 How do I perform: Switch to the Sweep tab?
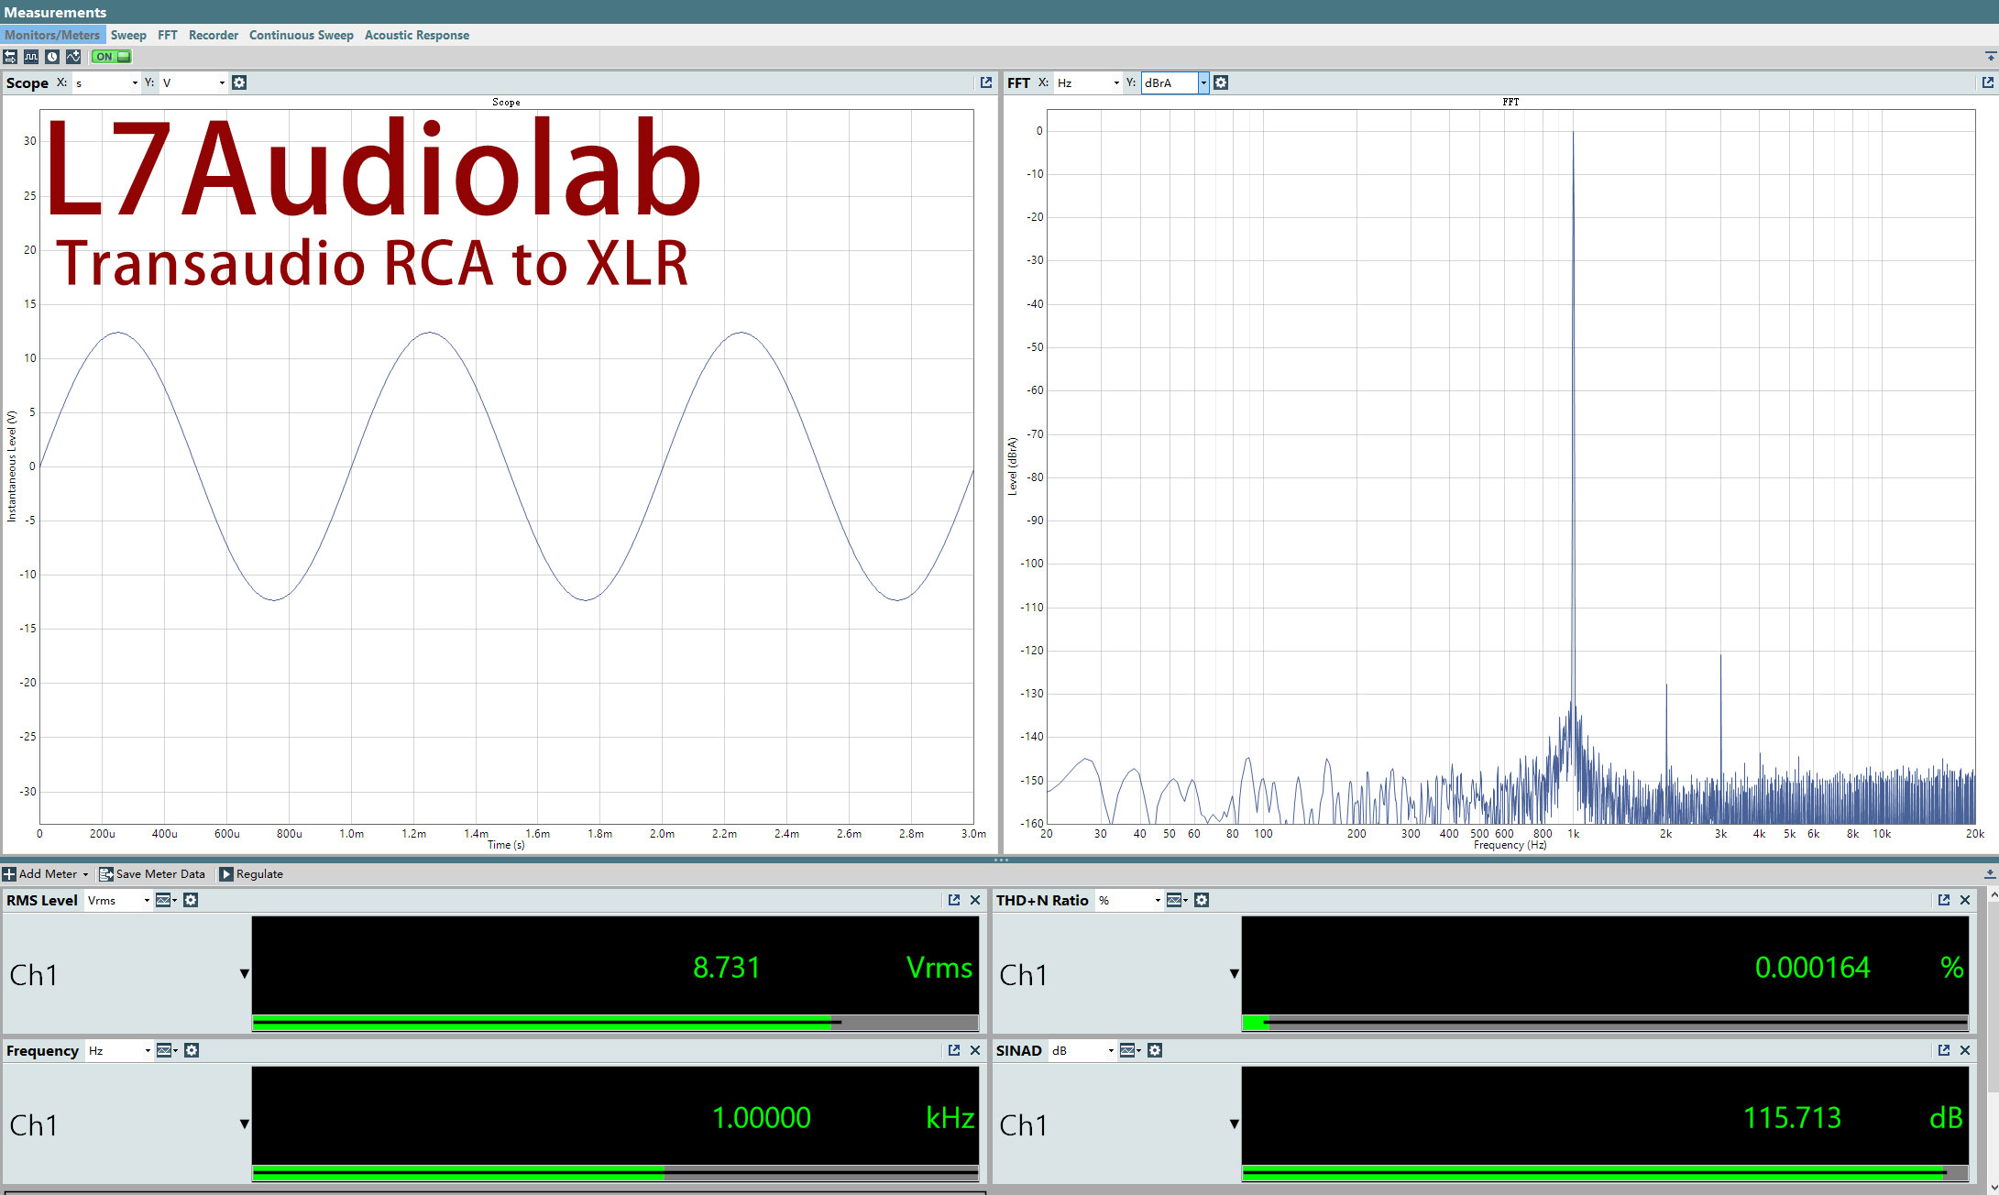click(128, 35)
